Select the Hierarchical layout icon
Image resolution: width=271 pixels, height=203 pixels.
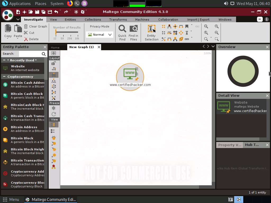54,81
